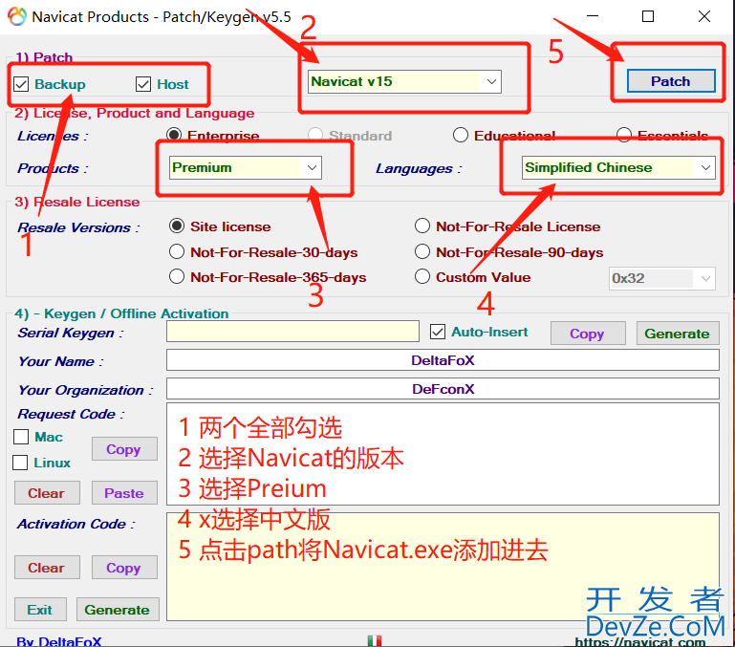The width and height of the screenshot is (735, 647).
Task: Select the Custom Value radio button
Action: pos(422,276)
